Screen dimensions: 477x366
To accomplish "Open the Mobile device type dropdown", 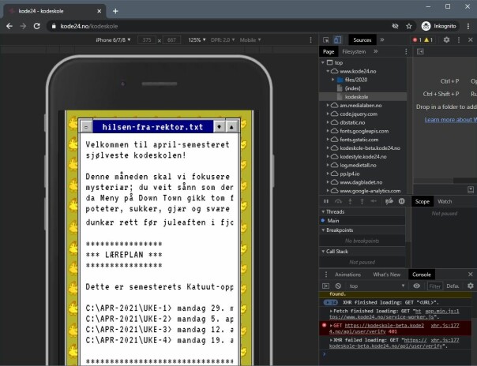I will click(x=250, y=39).
